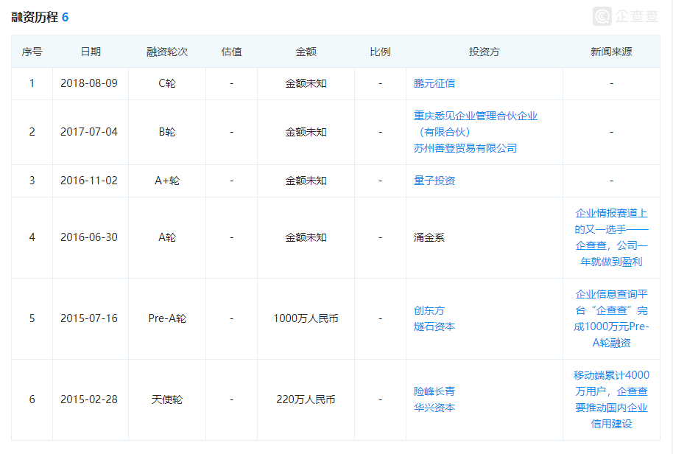Screen dimensions: 673x454
Task: Select date cell 2015-07-16
Action: click(89, 318)
